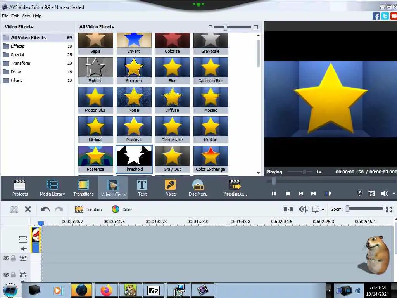Open the View menu
This screenshot has width=397, height=298.
point(26,16)
